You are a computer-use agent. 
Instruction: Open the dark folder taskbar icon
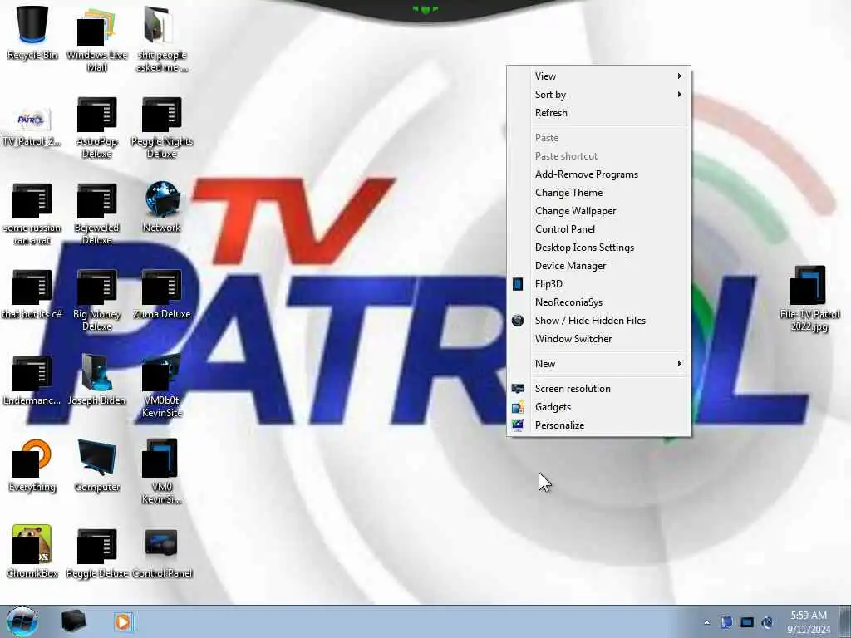73,621
